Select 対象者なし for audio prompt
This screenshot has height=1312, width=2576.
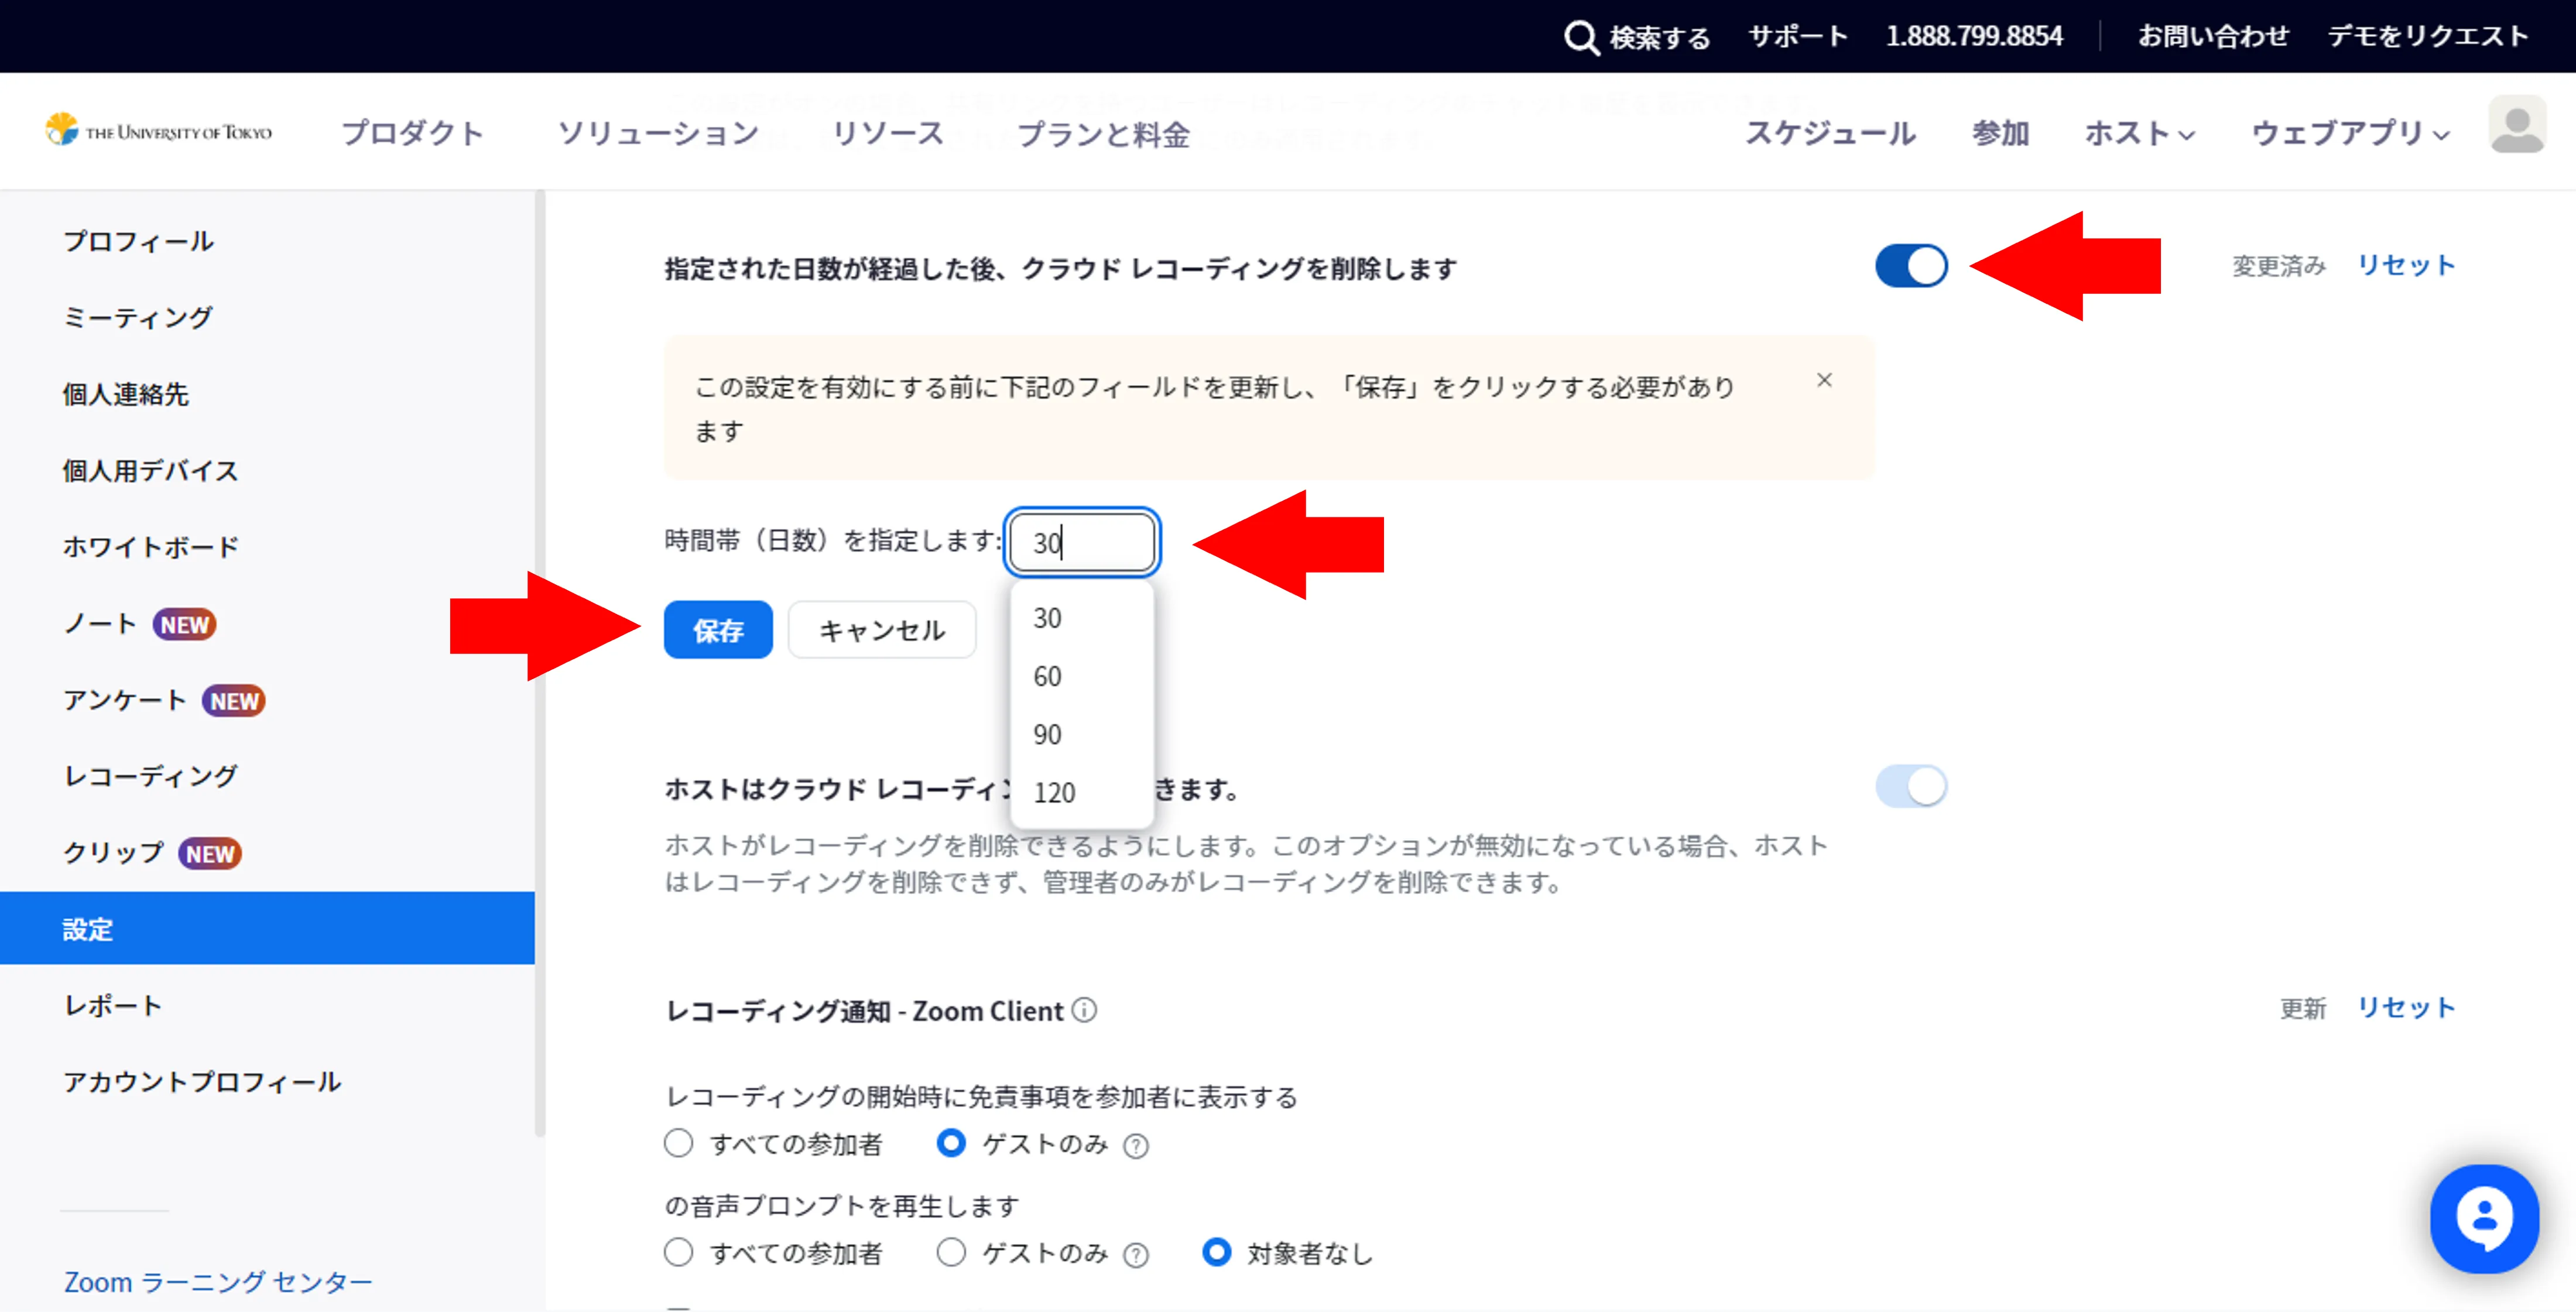click(x=1217, y=1252)
